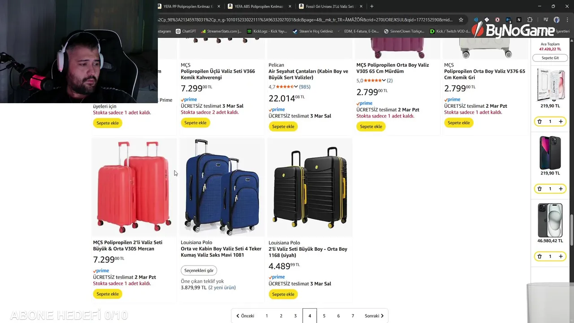Go to next page with Sonraki
Image resolution: width=574 pixels, height=323 pixels.
click(374, 316)
